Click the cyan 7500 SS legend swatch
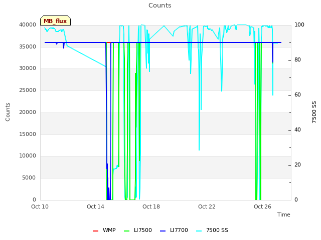Screen dimensions: 321x240 coord(199,231)
